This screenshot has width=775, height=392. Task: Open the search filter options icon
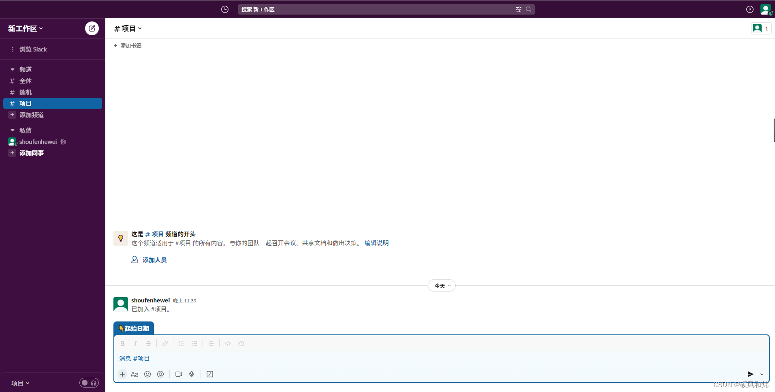(x=518, y=9)
